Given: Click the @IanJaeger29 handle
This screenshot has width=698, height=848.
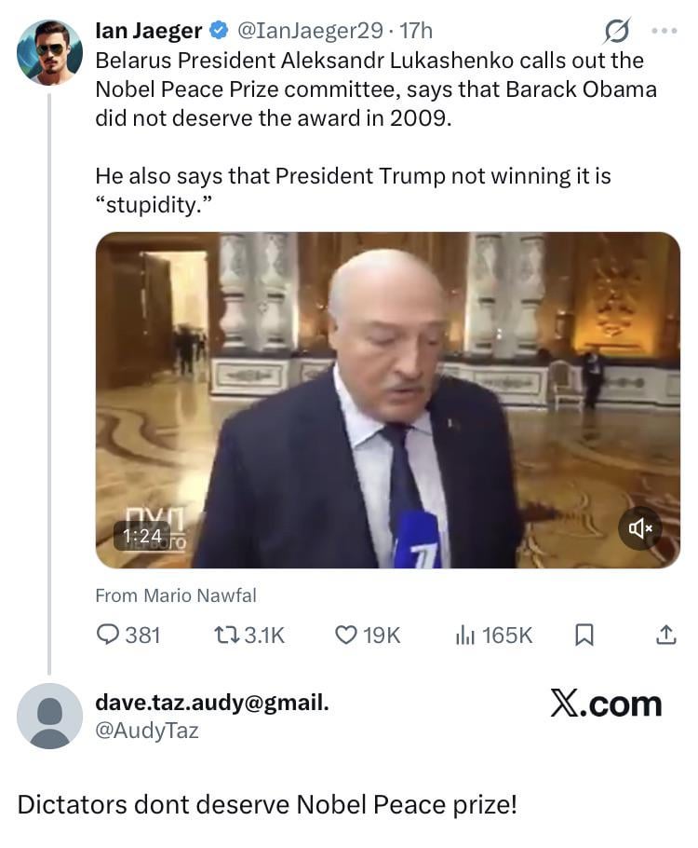Looking at the screenshot, I should tap(310, 31).
